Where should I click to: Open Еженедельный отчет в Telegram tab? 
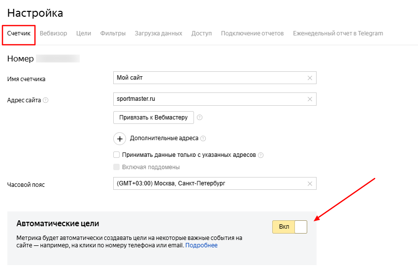[x=338, y=33]
